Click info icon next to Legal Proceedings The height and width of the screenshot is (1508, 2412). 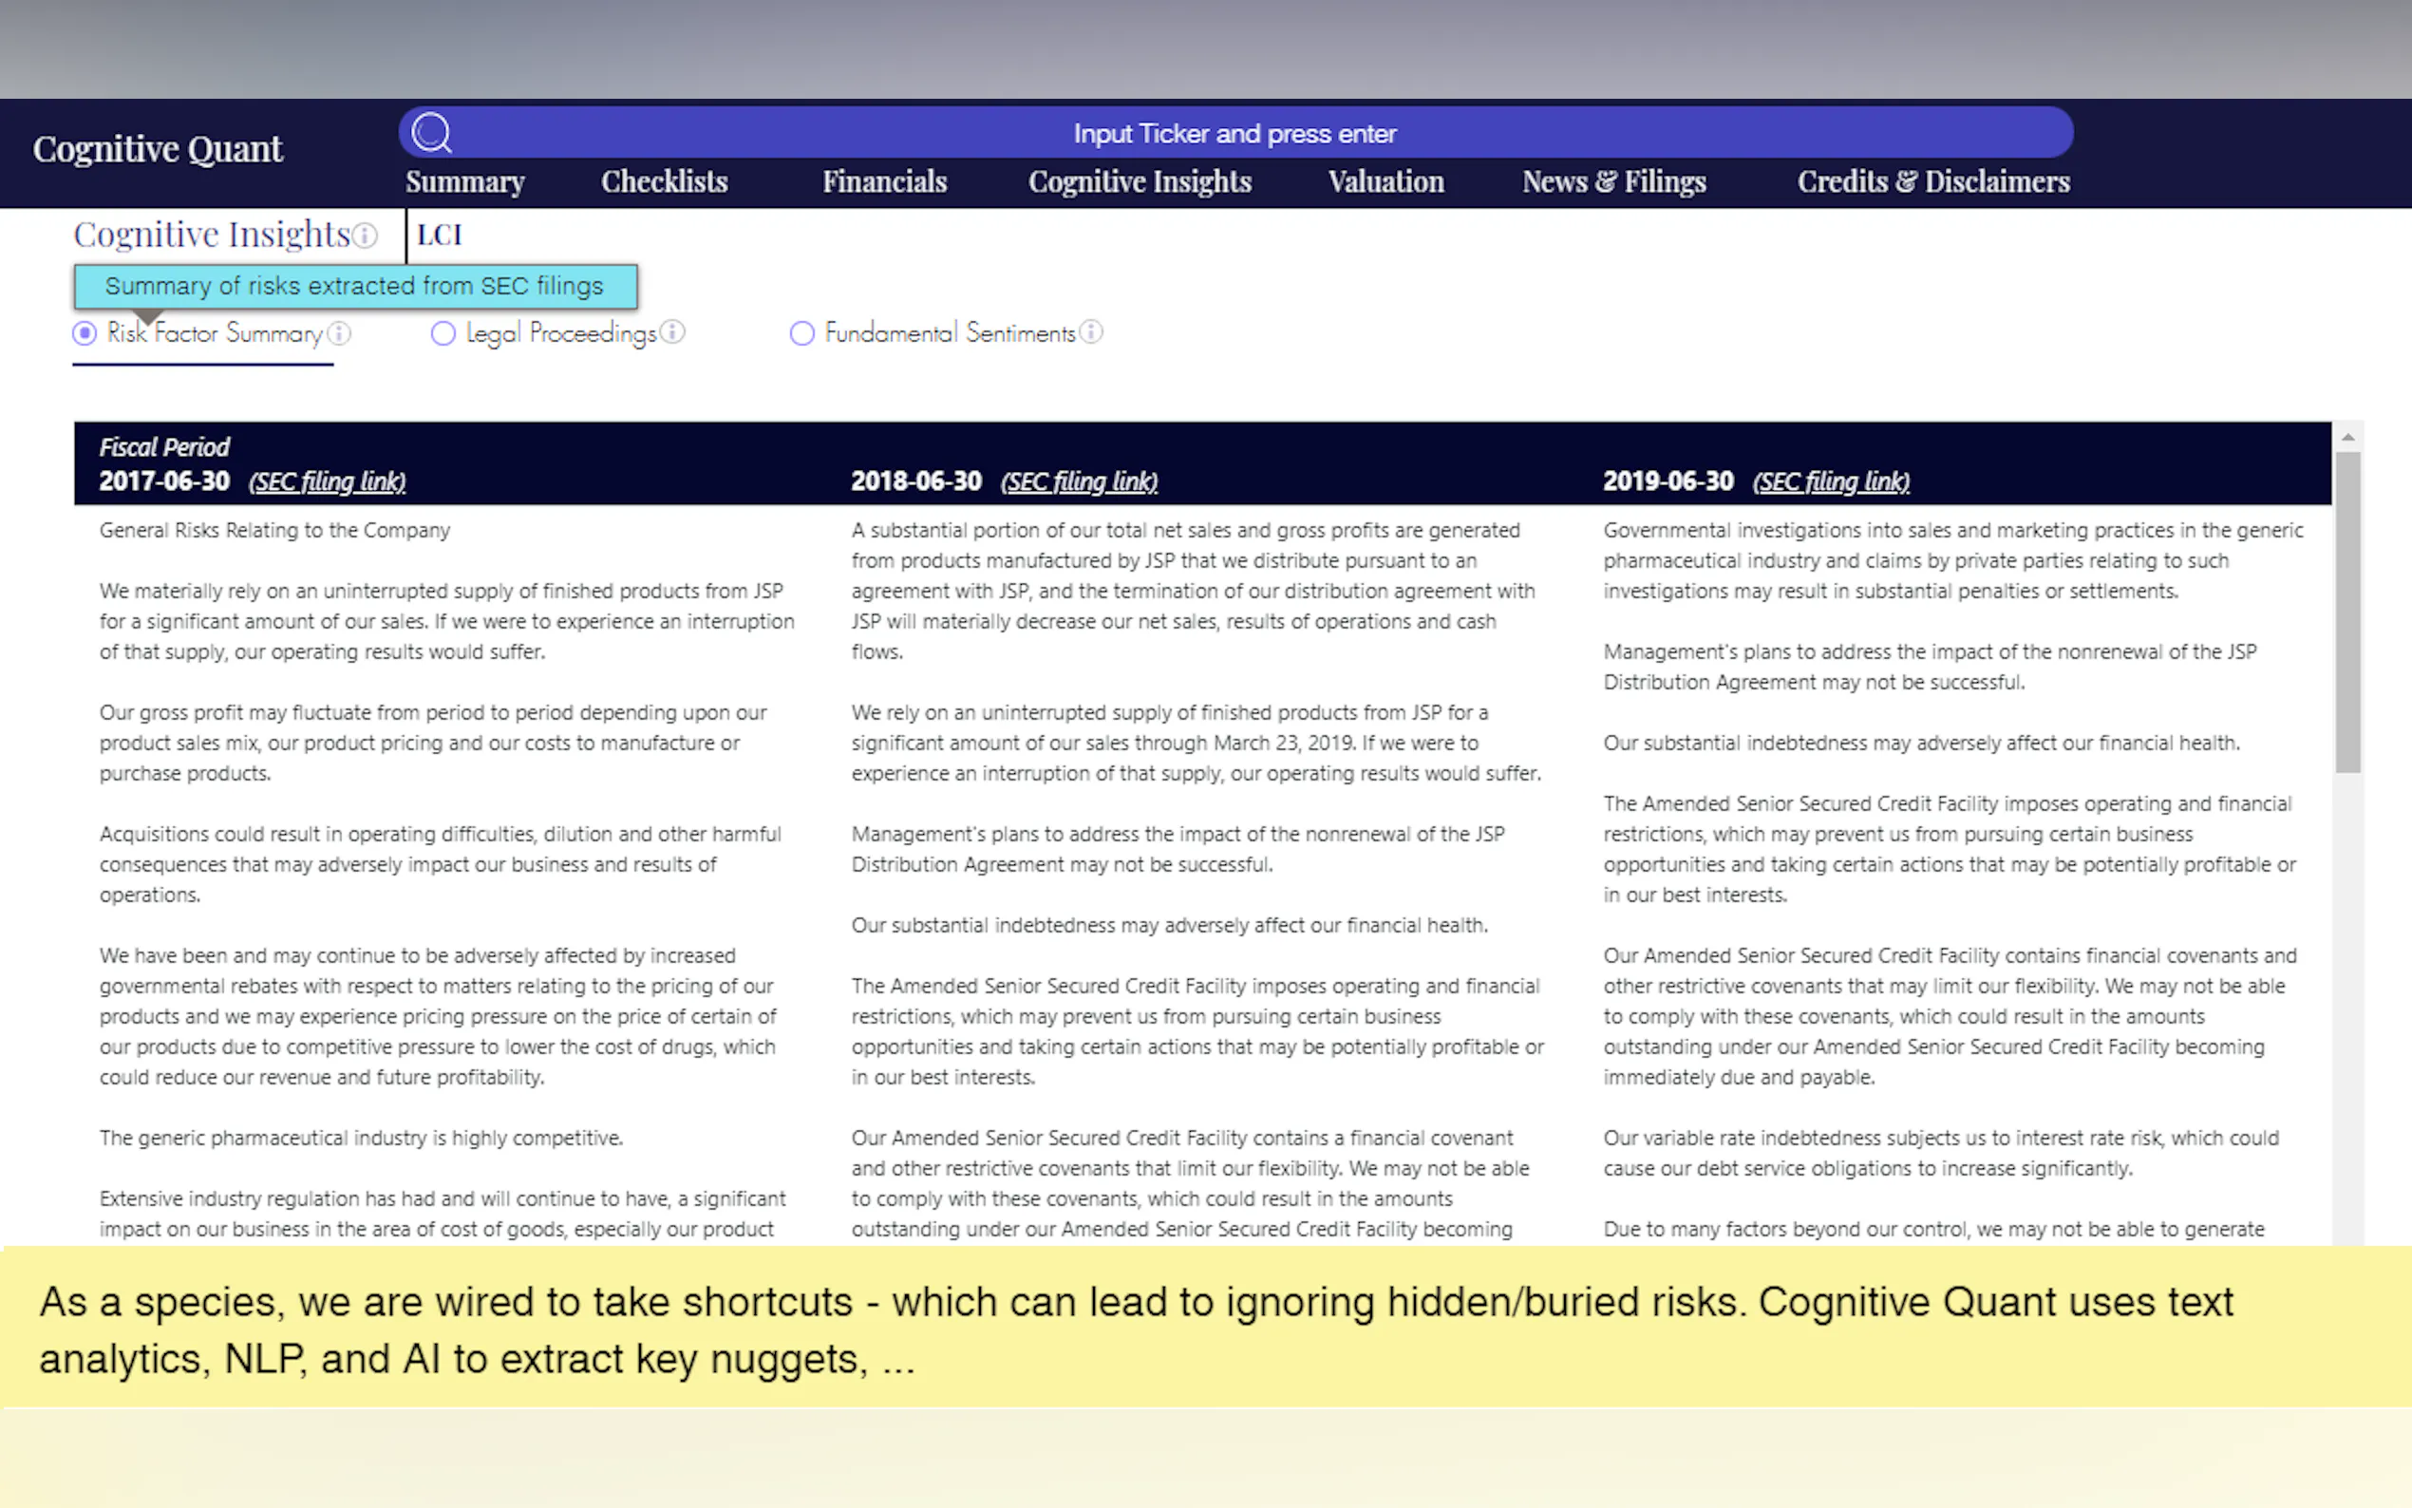(673, 332)
